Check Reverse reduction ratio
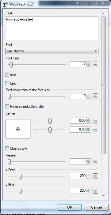The image size is (111, 215). (7, 107)
